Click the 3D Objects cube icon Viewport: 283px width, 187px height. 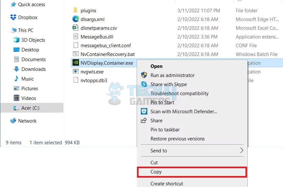pyautogui.click(x=17, y=40)
